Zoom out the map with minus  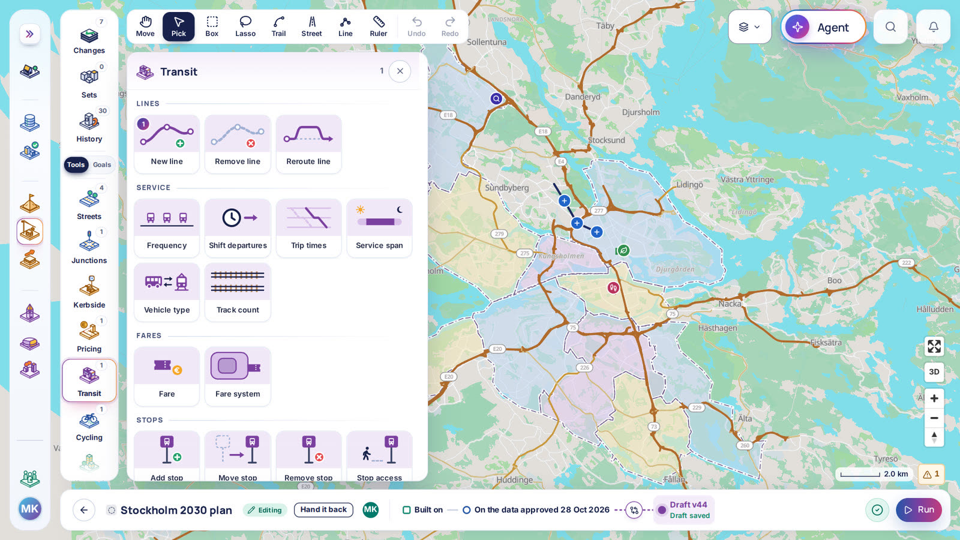click(x=934, y=418)
